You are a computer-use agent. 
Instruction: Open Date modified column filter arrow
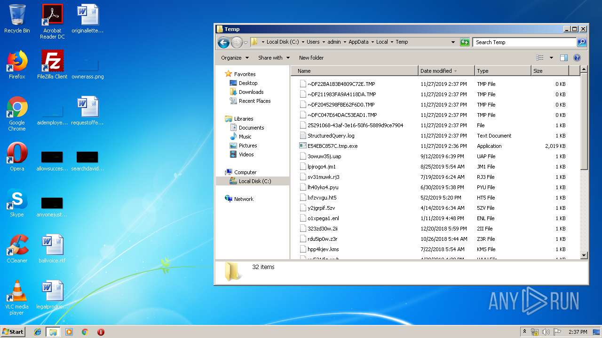(x=456, y=71)
